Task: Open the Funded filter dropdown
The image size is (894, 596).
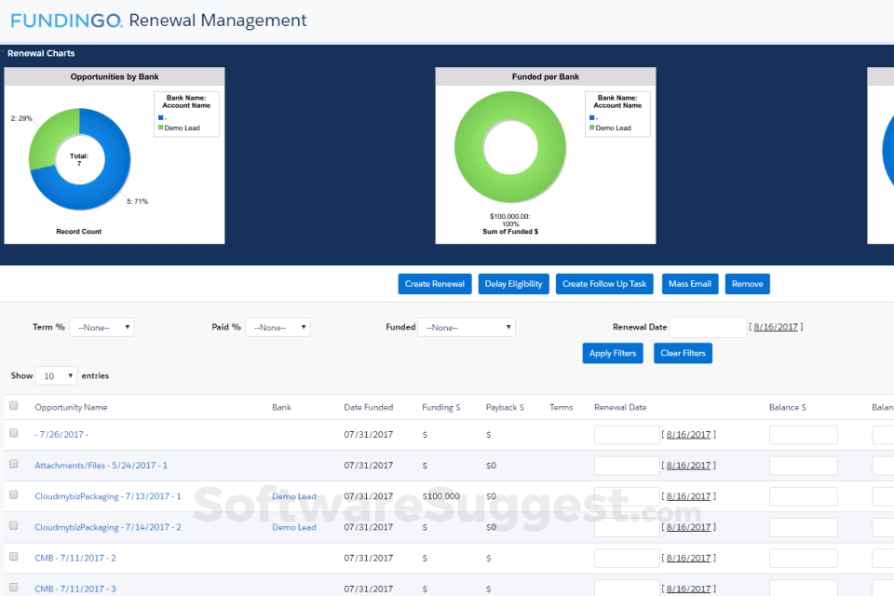Action: coord(466,328)
